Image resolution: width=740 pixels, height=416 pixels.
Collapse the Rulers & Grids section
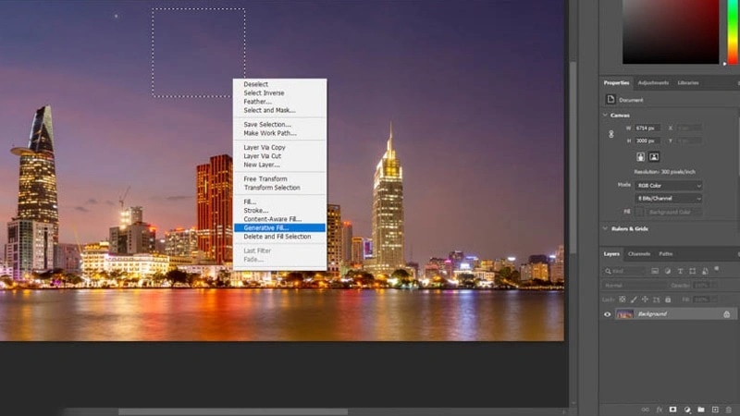(605, 228)
